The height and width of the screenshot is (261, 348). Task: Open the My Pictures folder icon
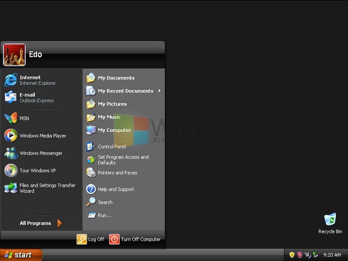(91, 104)
